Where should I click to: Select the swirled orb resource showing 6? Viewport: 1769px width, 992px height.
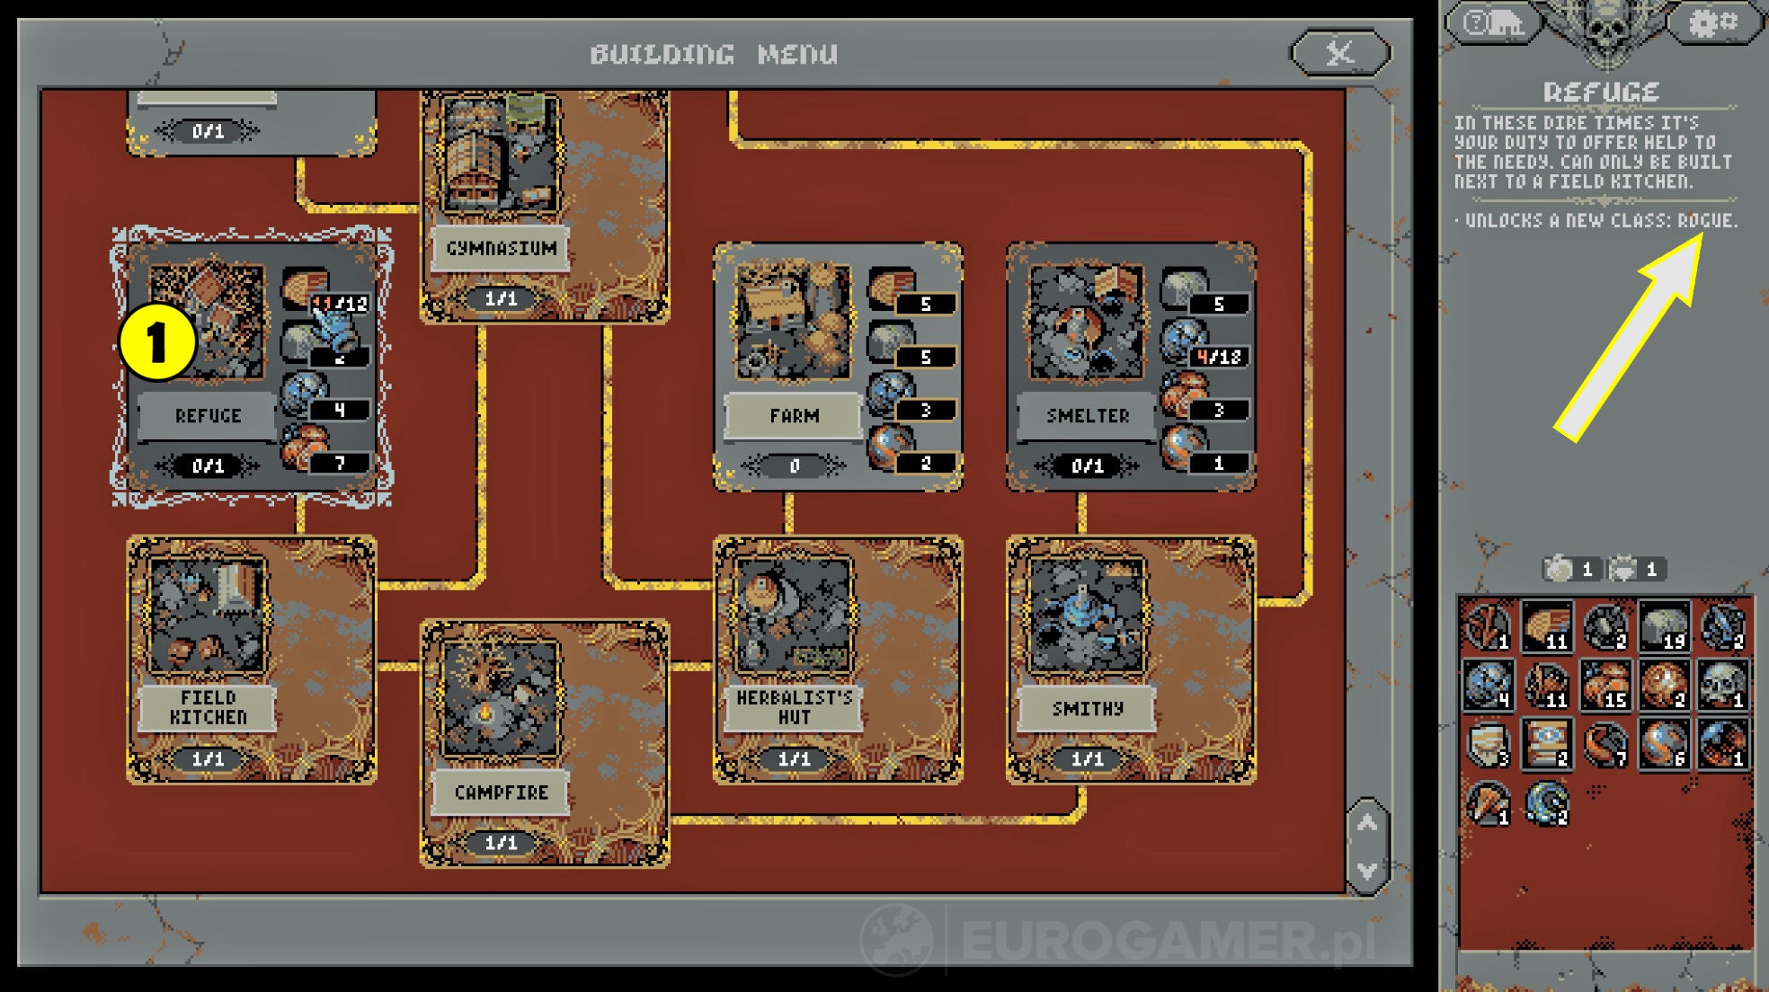pyautogui.click(x=1664, y=744)
